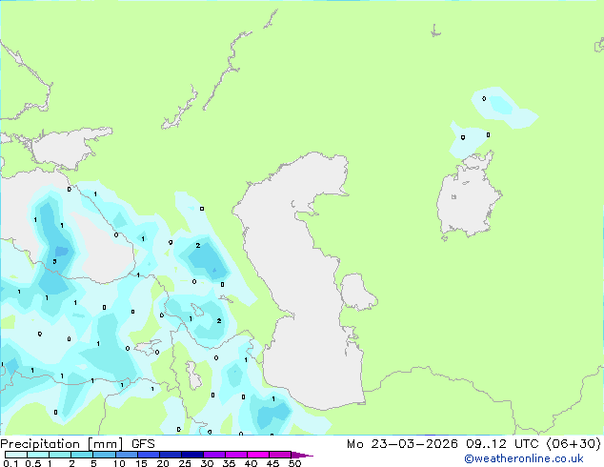Pick the legend swatch between 5 and 10
Image resolution: width=604 pixels, height=467 pixels.
(105, 455)
